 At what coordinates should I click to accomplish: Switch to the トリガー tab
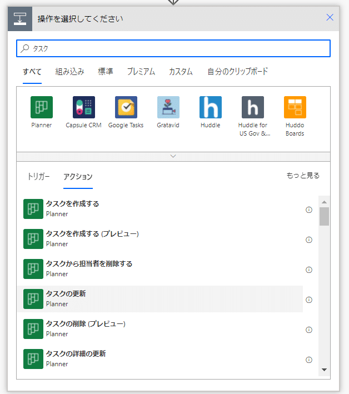(38, 177)
